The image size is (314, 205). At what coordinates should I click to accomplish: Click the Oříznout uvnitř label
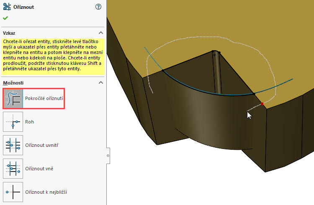click(41, 145)
